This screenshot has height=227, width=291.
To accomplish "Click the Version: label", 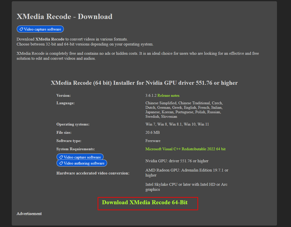I will tap(64, 95).
